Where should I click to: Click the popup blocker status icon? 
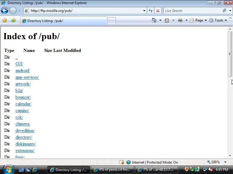[x=122, y=162]
